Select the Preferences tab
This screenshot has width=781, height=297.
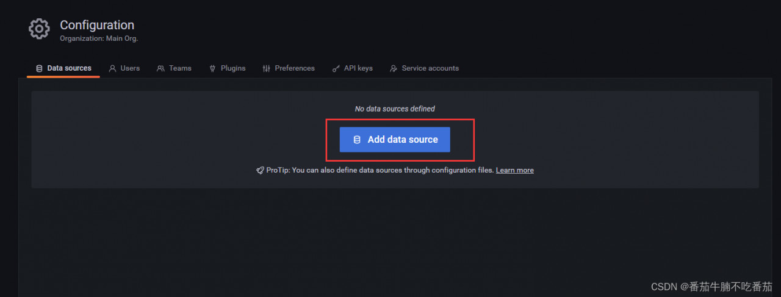[295, 68]
